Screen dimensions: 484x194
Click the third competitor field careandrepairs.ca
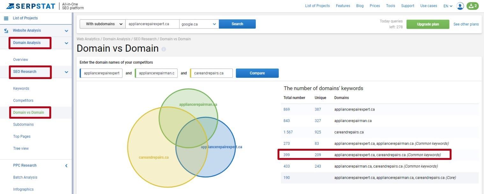click(211, 73)
